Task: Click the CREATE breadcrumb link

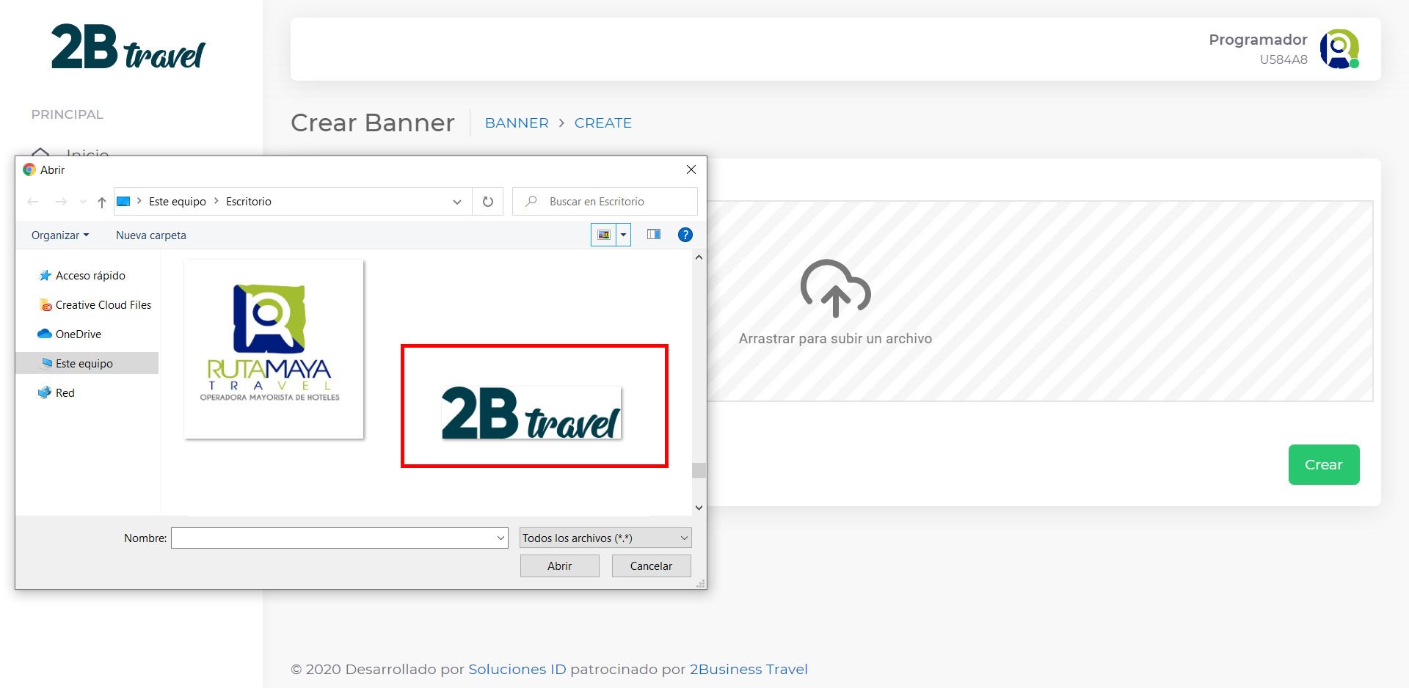Action: pos(603,123)
